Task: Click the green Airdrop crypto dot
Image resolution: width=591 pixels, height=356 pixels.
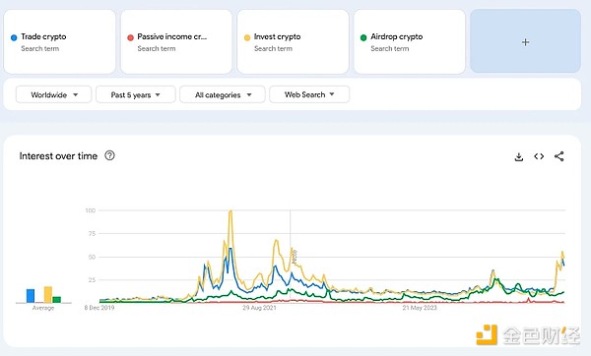Action: pyautogui.click(x=363, y=37)
